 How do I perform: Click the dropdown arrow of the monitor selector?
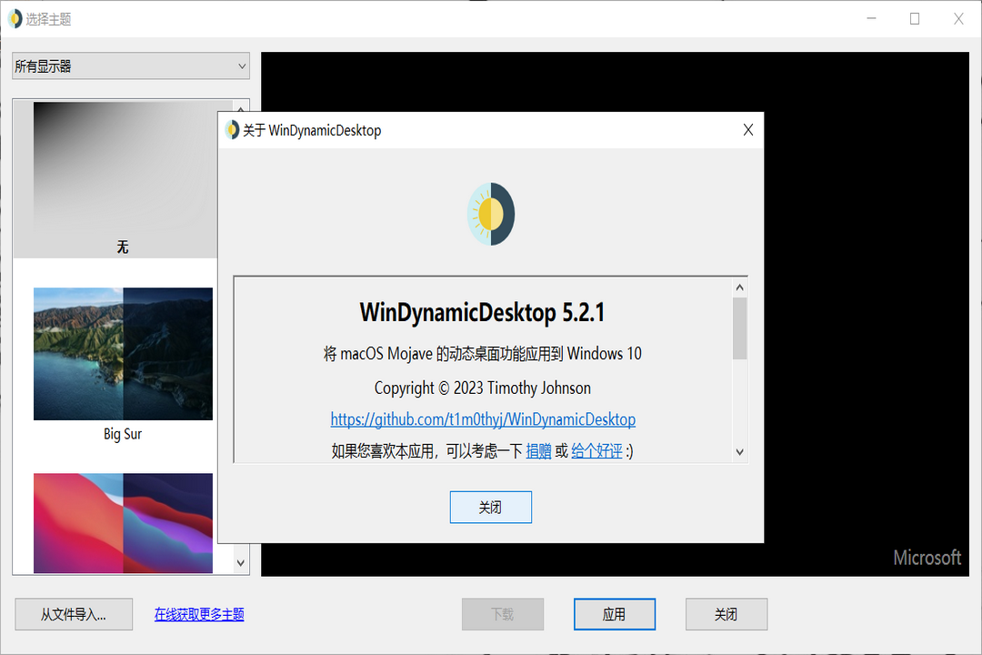coord(241,65)
